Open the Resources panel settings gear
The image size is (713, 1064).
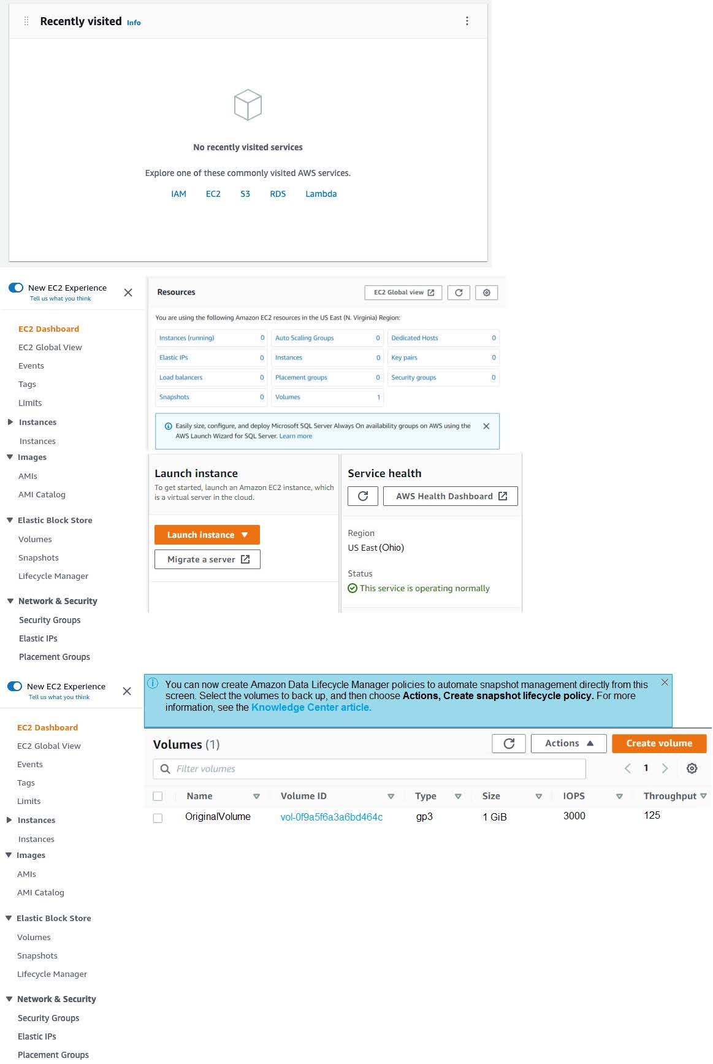point(487,293)
